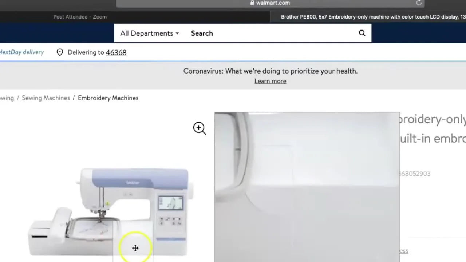Click the Coronavirus health notice text
466x262 pixels.
coord(270,71)
